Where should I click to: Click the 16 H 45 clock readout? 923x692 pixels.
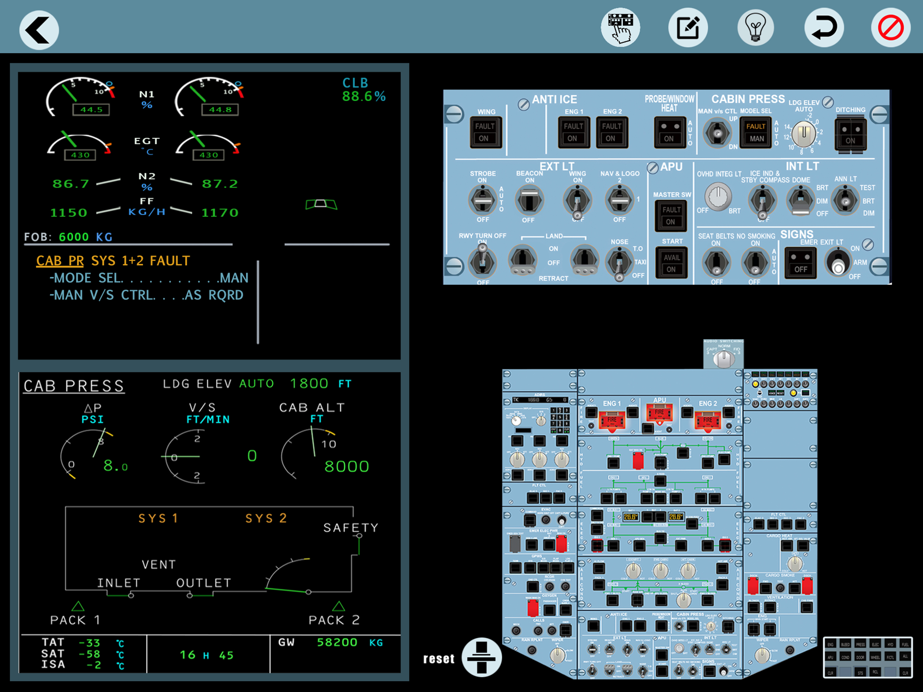click(207, 655)
